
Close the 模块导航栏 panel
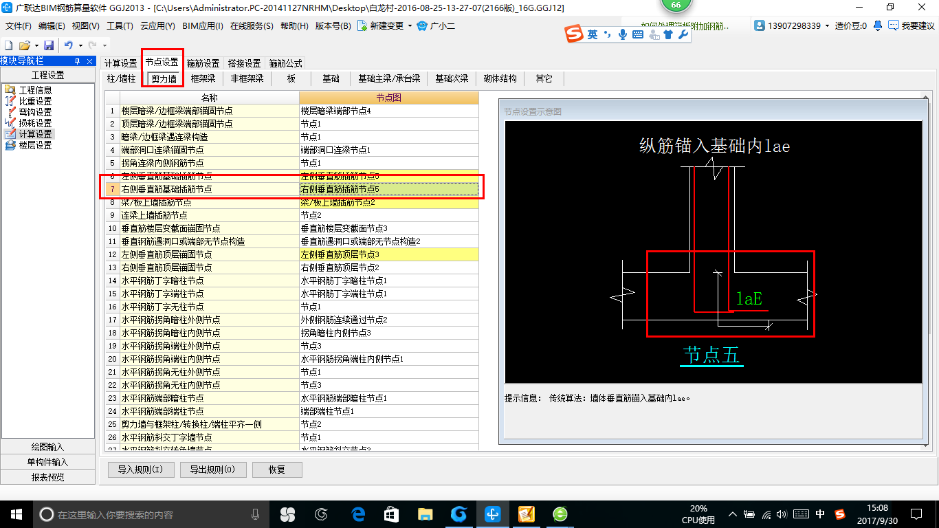point(89,61)
